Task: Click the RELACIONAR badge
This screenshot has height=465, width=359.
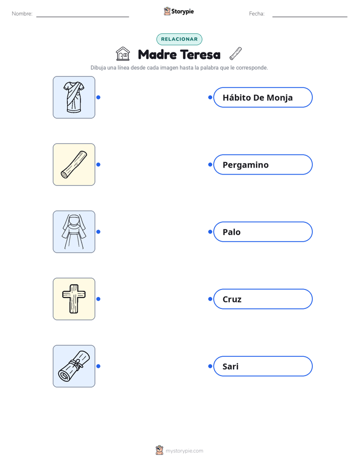Action: (x=179, y=39)
